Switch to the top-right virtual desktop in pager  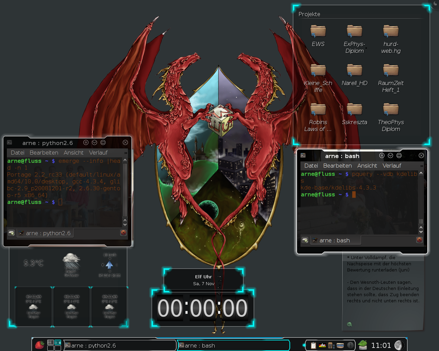tap(58, 342)
